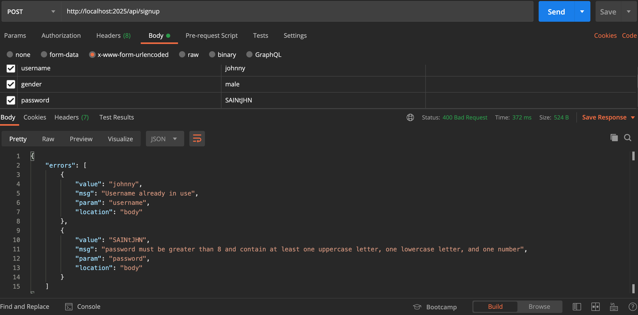Open the Help menu
The width and height of the screenshot is (638, 315).
click(633, 307)
